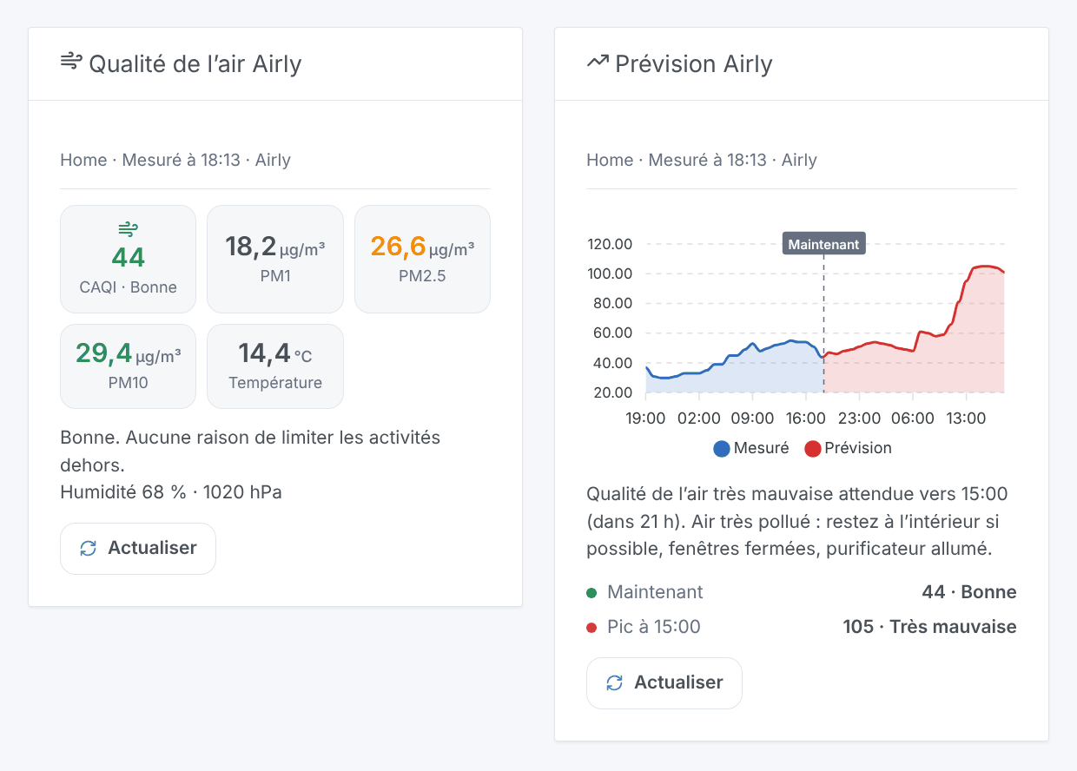This screenshot has width=1077, height=771.
Task: Click '44 · Bonne' value in Maintenant row
Action: 969,592
